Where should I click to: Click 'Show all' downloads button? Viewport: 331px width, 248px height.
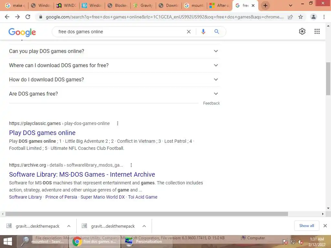[x=306, y=226]
